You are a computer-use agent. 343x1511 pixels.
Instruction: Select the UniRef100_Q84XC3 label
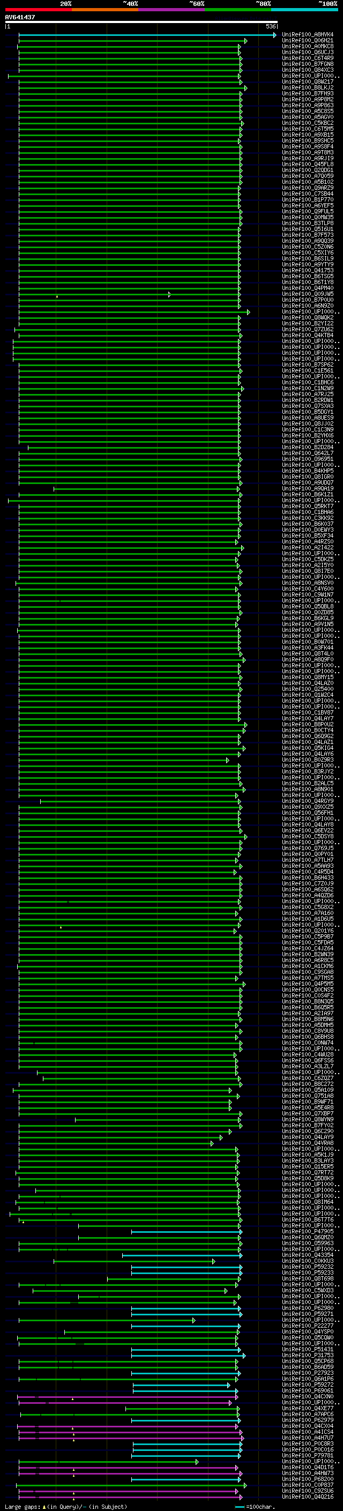308,70
